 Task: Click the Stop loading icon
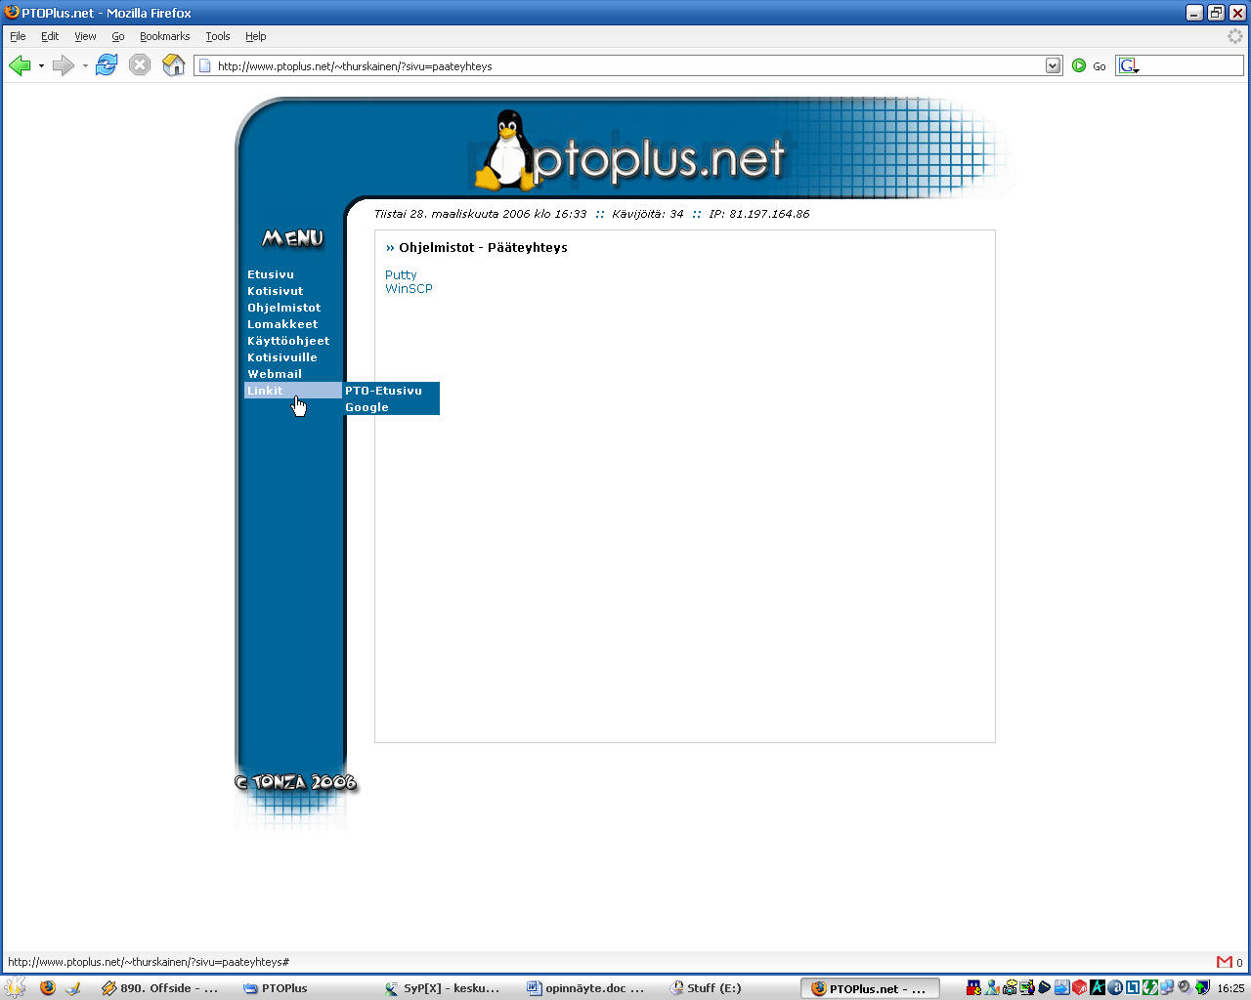140,65
